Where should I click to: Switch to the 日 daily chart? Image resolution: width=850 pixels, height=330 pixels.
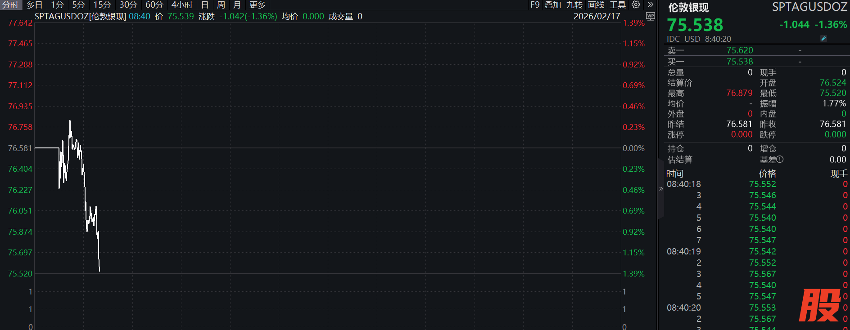205,5
